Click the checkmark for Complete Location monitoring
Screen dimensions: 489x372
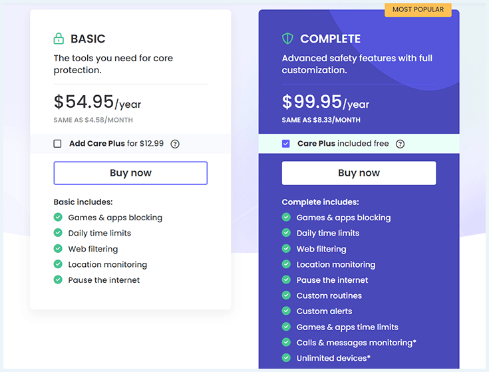pos(286,264)
